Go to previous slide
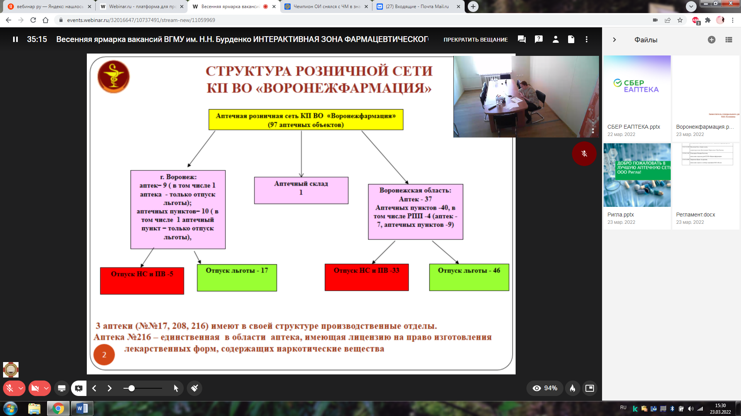 pos(94,388)
